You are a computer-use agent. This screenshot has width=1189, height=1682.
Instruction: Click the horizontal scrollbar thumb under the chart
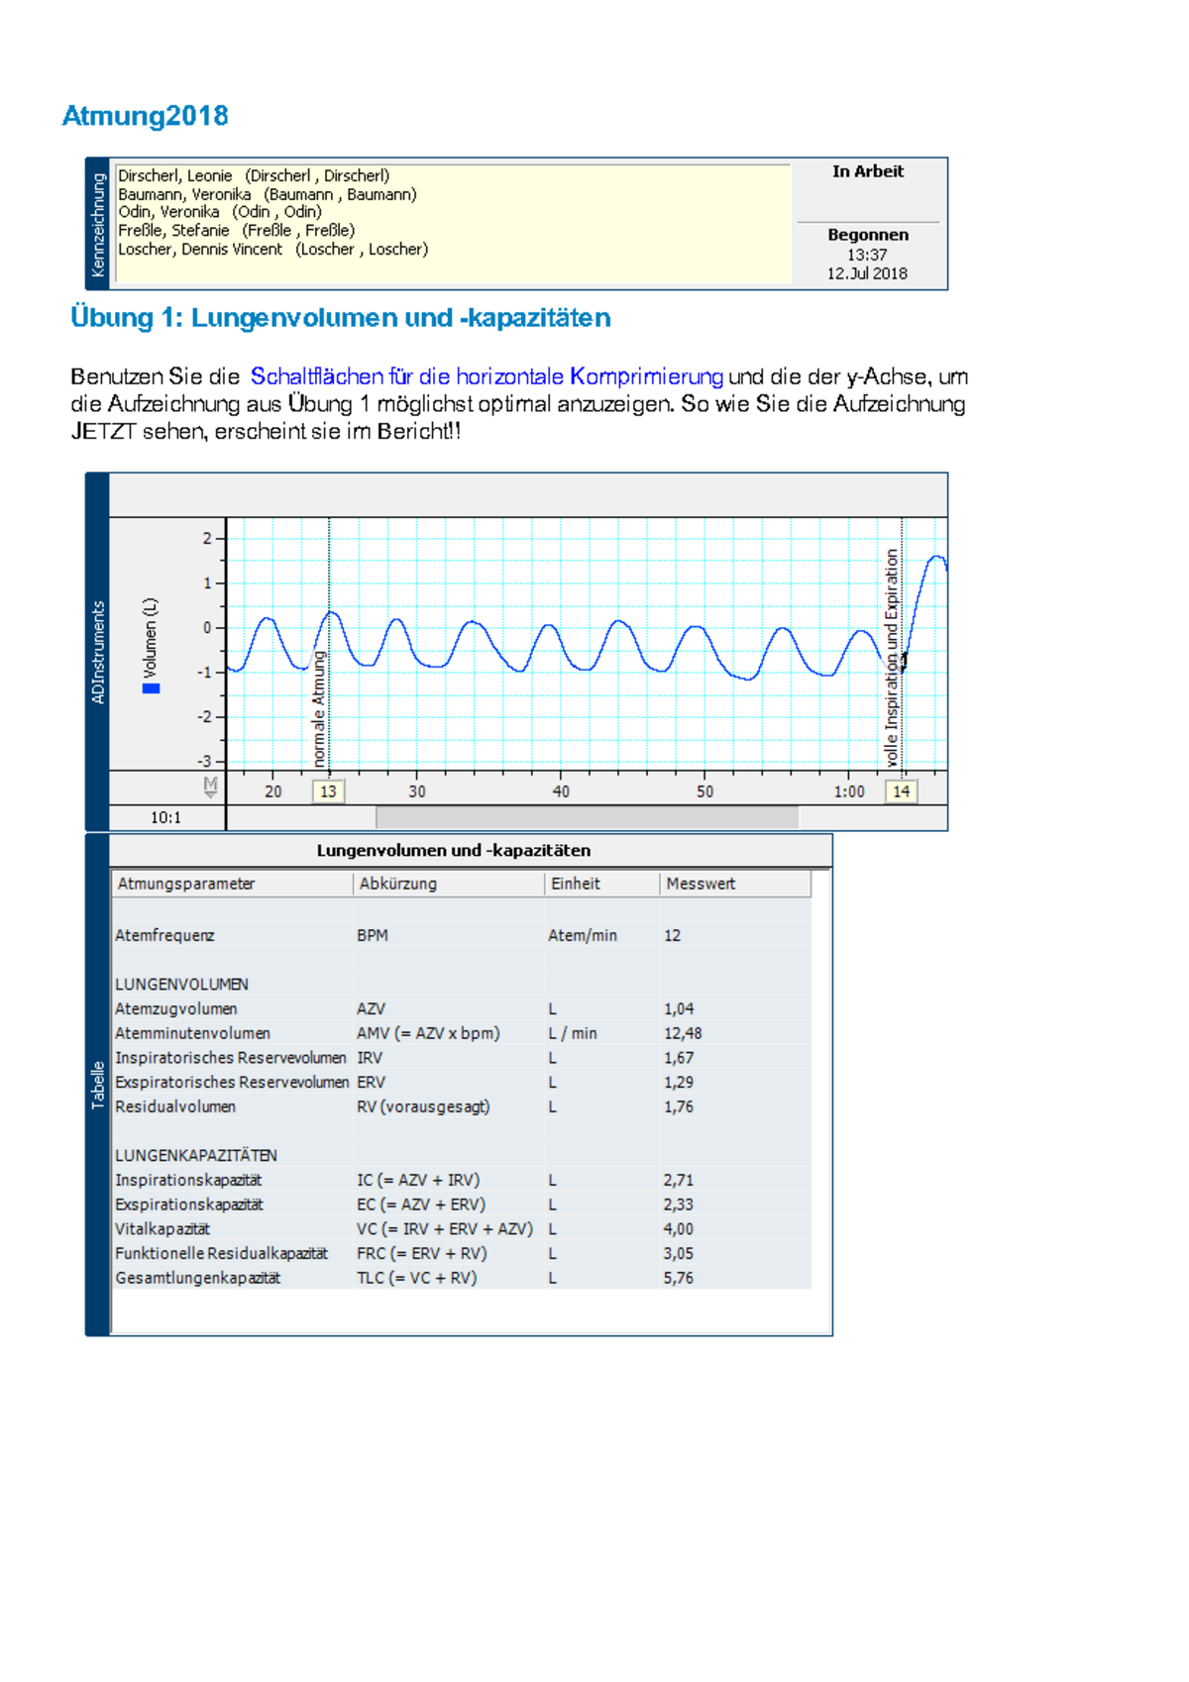coord(587,817)
